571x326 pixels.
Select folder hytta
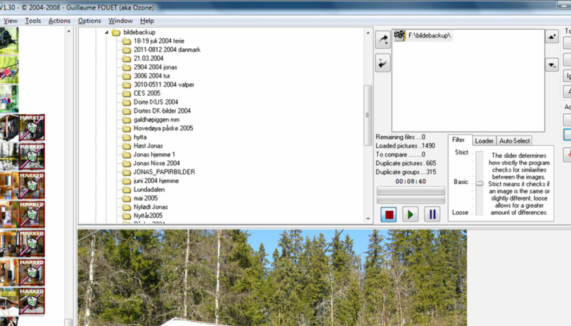pyautogui.click(x=140, y=137)
